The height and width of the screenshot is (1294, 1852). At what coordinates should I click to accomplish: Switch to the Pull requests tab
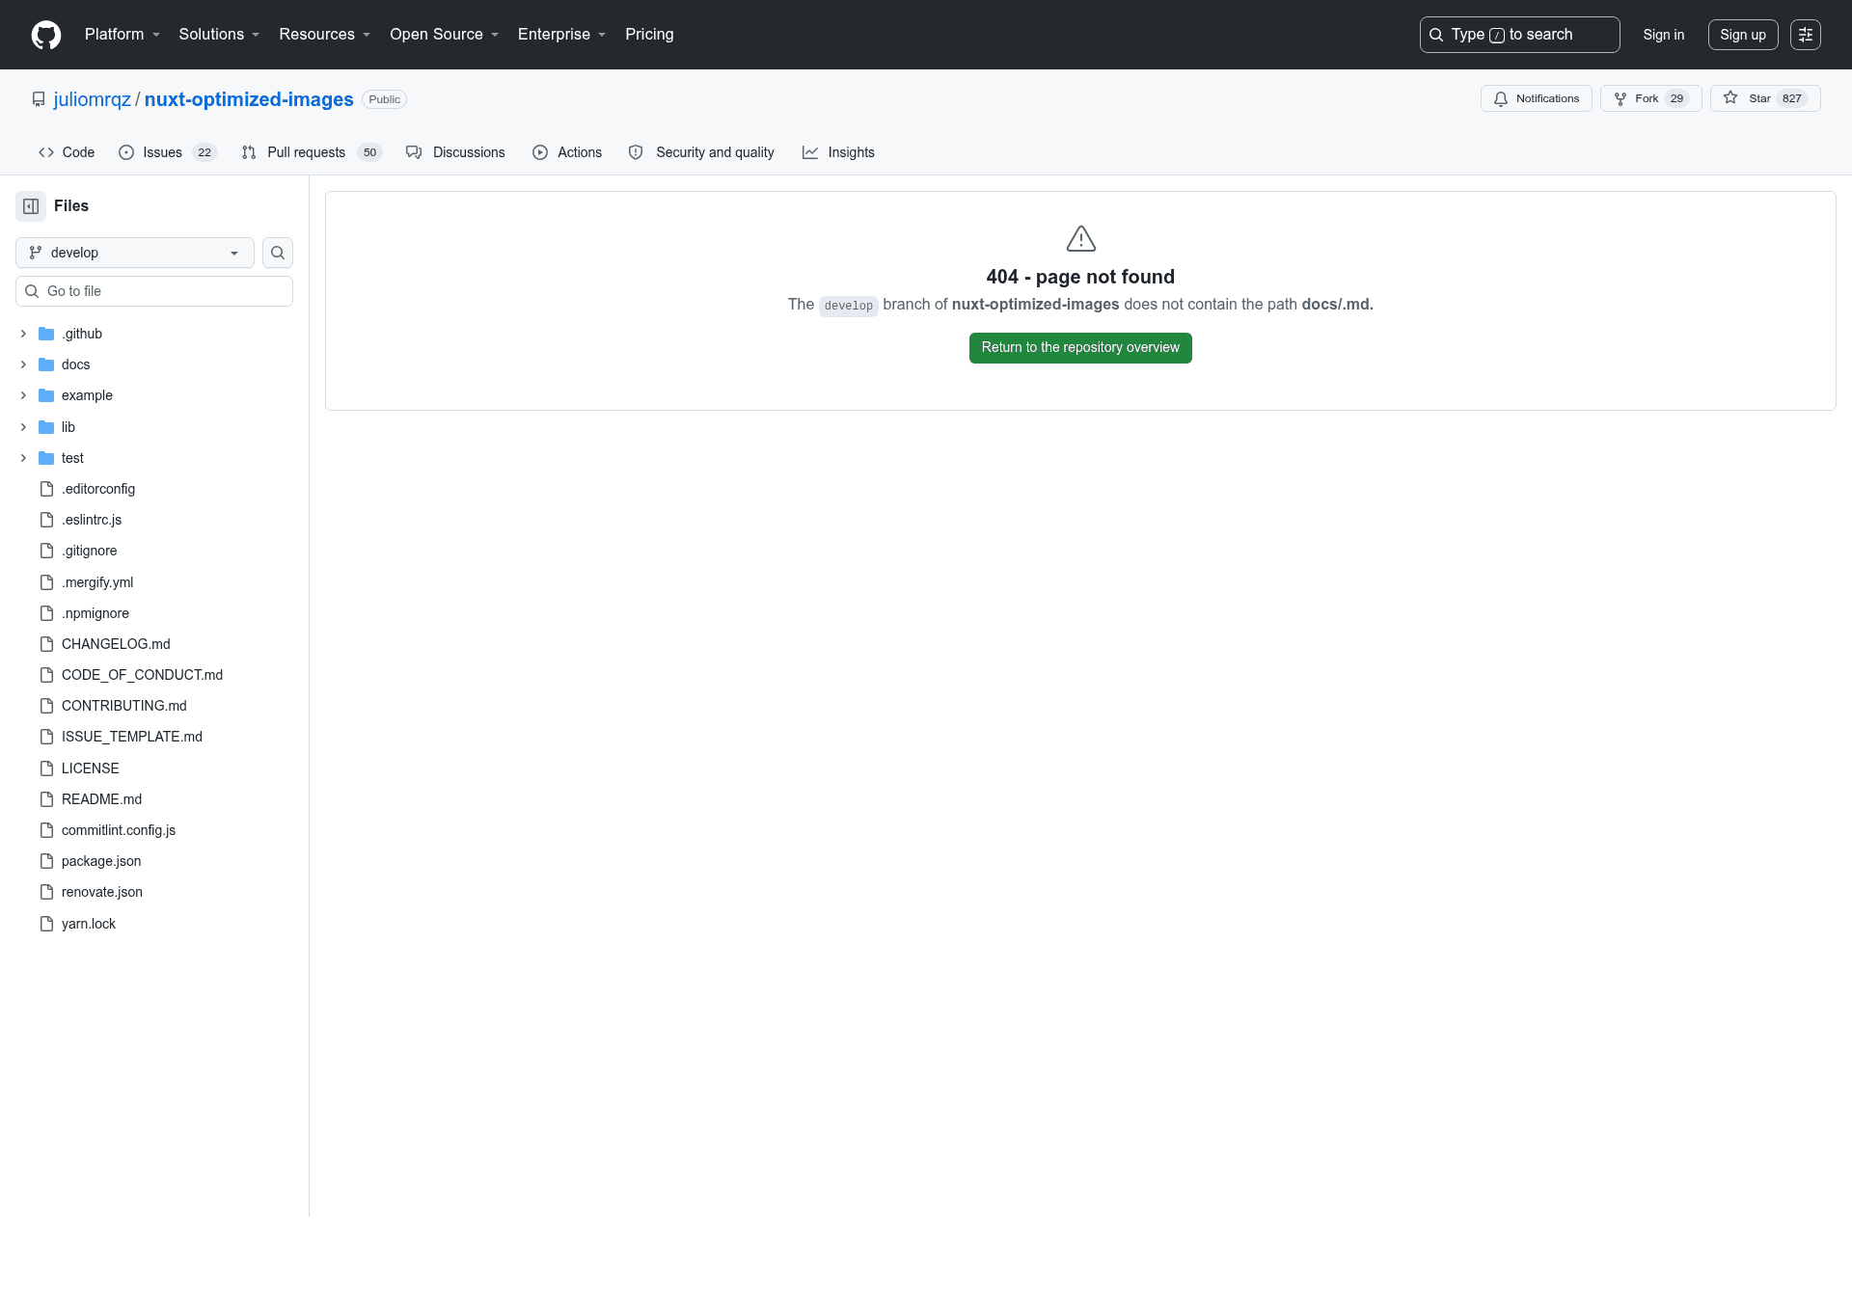click(312, 152)
